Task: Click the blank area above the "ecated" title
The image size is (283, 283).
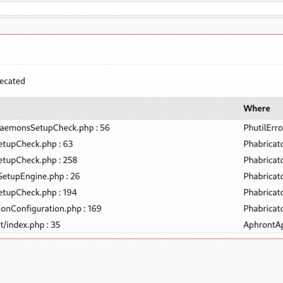Action: point(141,50)
